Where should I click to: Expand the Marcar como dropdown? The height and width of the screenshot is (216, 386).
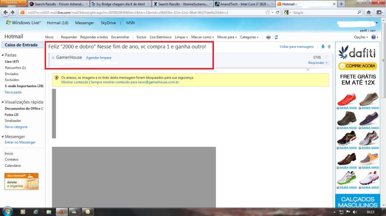(202, 37)
